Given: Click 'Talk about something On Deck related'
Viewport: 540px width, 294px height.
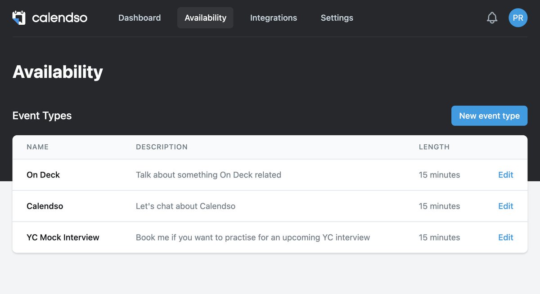Looking at the screenshot, I should coord(208,175).
